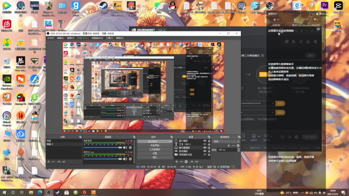Toggle visibility eye for 游戏捕获 source
This screenshot has width=349, height=196.
coord(205,151)
